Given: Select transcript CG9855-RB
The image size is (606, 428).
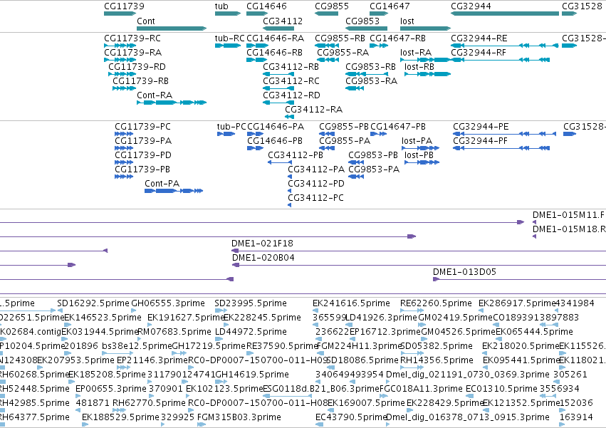Looking at the screenshot, I should click(327, 46).
